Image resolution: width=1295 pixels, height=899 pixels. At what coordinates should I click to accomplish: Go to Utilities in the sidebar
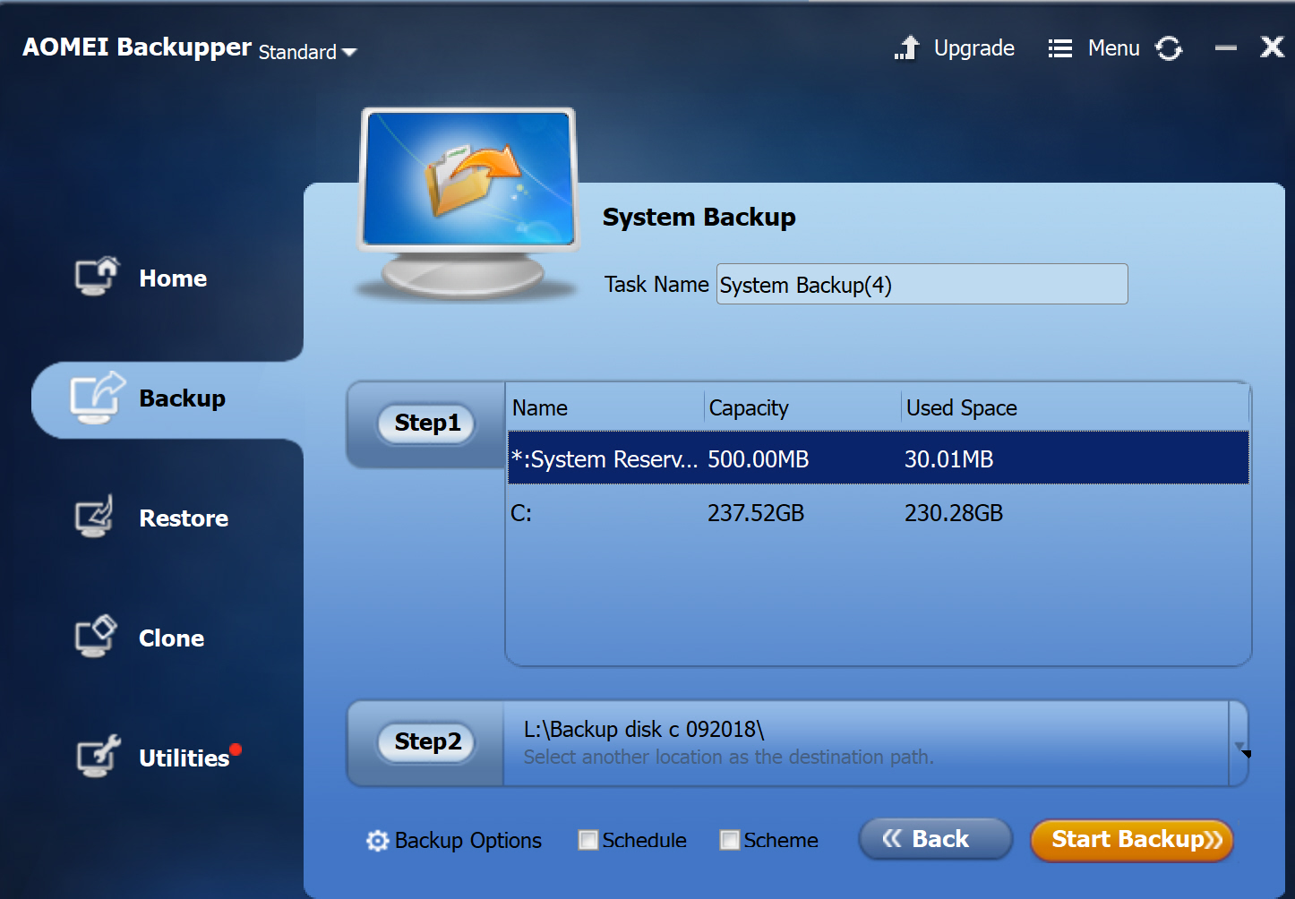184,758
